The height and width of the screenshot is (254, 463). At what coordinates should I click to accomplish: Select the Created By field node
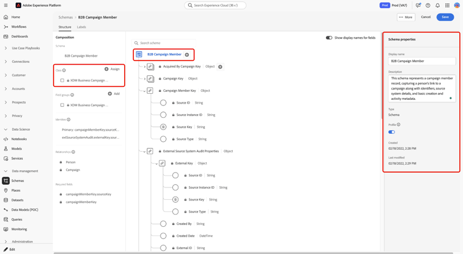[164, 224]
